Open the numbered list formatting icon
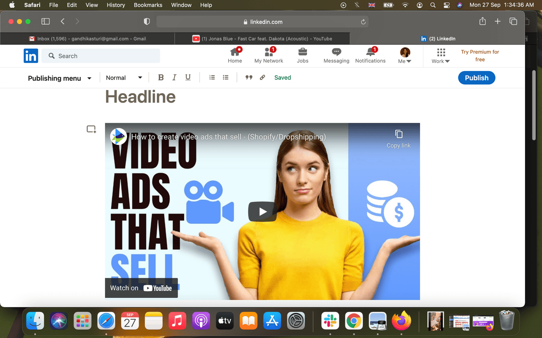Screen dimensions: 542x338 click(x=212, y=77)
